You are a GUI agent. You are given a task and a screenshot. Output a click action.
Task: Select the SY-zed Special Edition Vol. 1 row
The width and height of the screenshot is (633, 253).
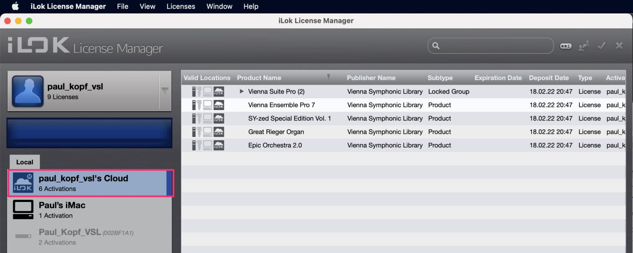point(403,118)
